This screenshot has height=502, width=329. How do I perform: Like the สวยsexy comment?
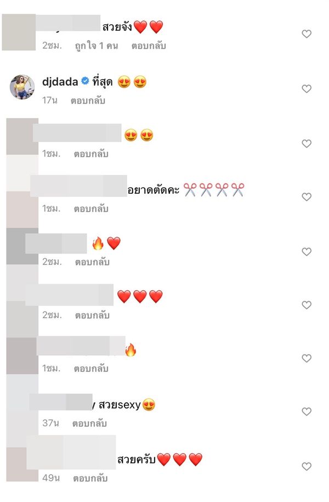307,411
